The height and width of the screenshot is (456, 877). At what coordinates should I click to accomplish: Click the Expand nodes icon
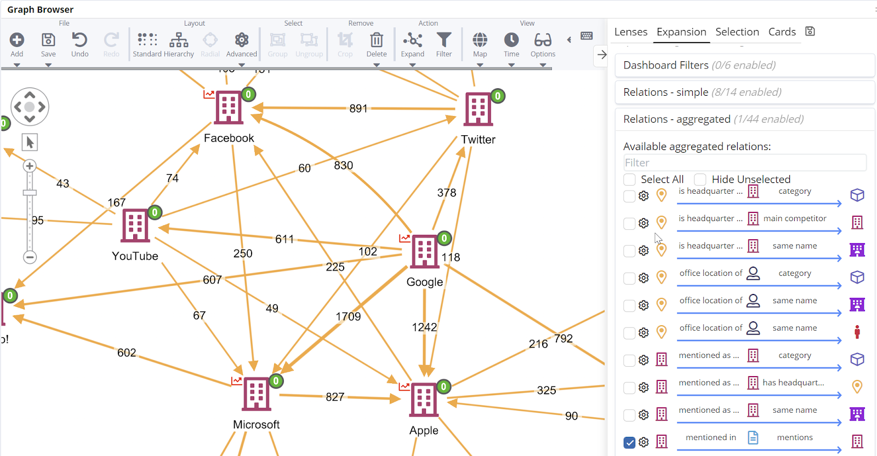click(x=412, y=40)
